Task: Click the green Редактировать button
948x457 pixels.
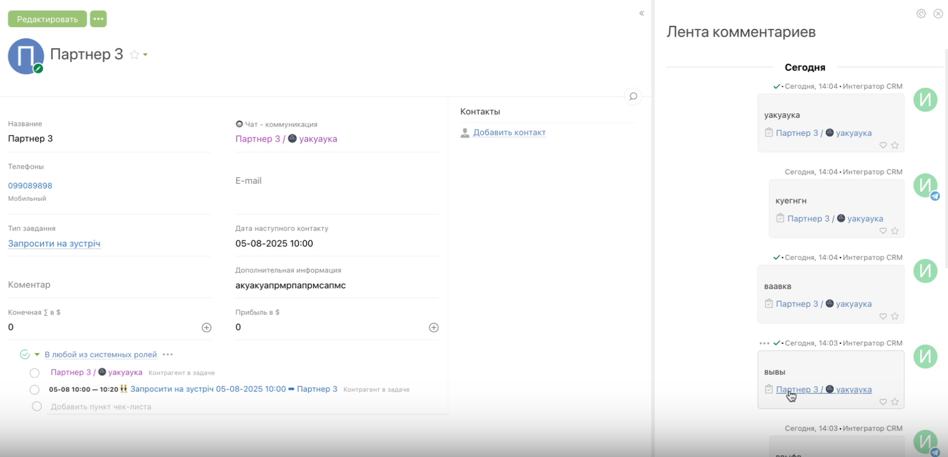Action: point(47,19)
